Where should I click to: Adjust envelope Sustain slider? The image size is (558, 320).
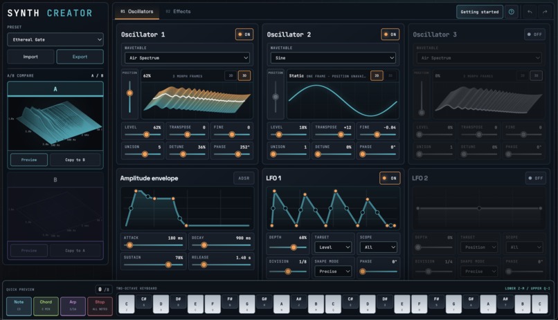point(154,265)
